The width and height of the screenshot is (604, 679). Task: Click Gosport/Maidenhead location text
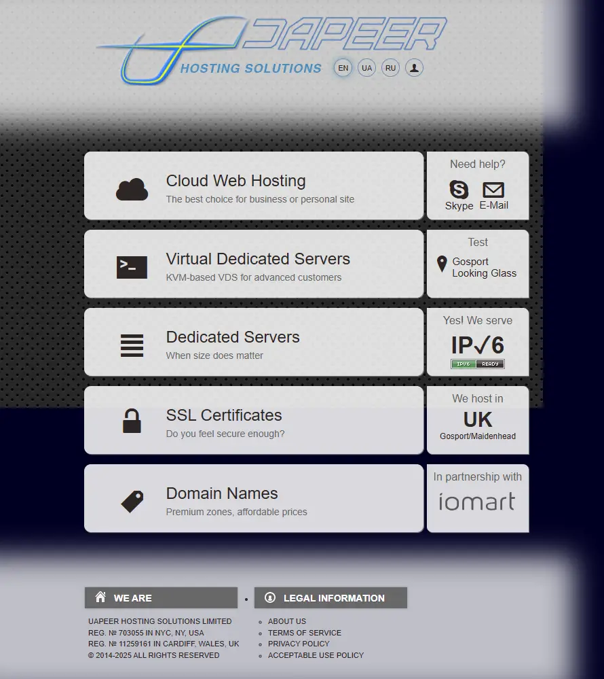[478, 436]
